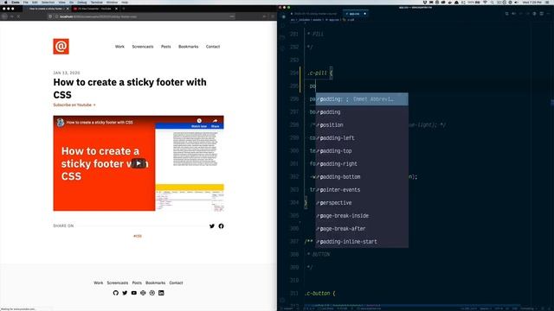Open the File menu
The height and width of the screenshot is (311, 554).
click(26, 3)
